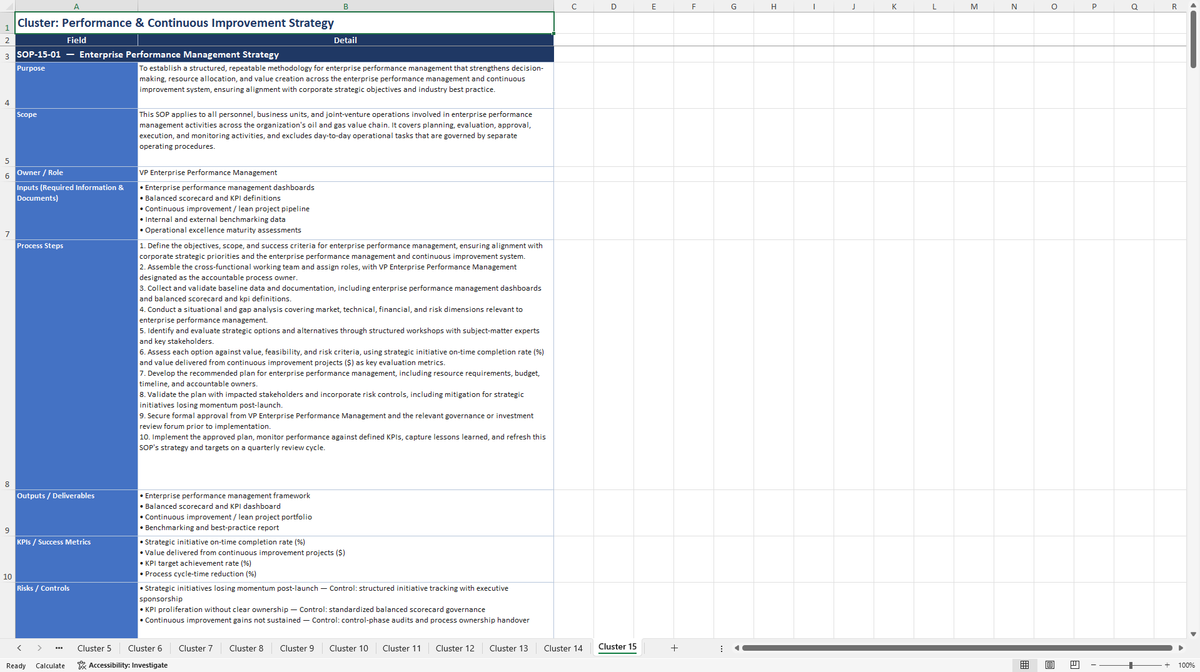Image resolution: width=1200 pixels, height=672 pixels.
Task: Select the cluster title cell
Action: pos(285,23)
